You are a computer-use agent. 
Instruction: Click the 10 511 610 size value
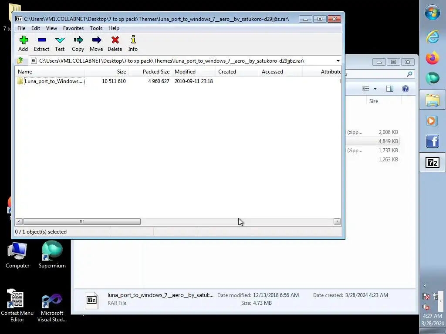[x=114, y=81]
